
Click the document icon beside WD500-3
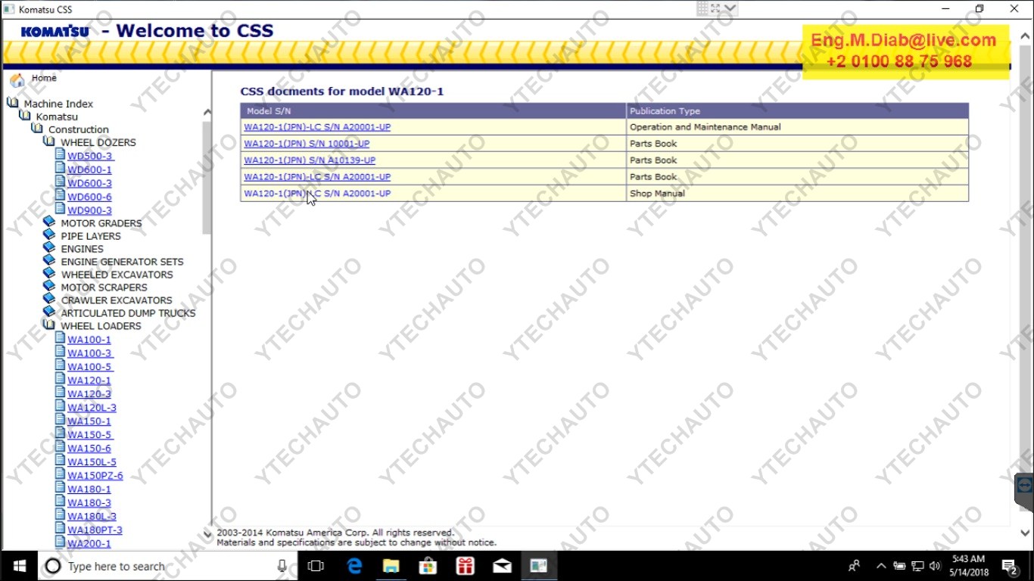coord(61,154)
